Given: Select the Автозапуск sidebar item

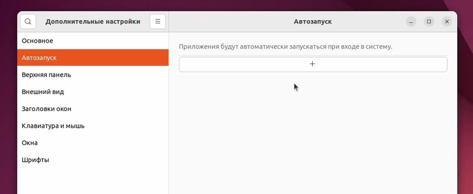Looking at the screenshot, I should 93,58.
